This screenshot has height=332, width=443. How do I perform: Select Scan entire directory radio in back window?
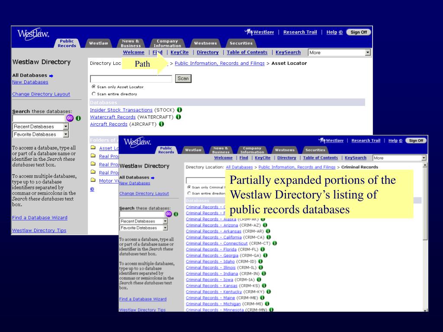[x=93, y=94]
